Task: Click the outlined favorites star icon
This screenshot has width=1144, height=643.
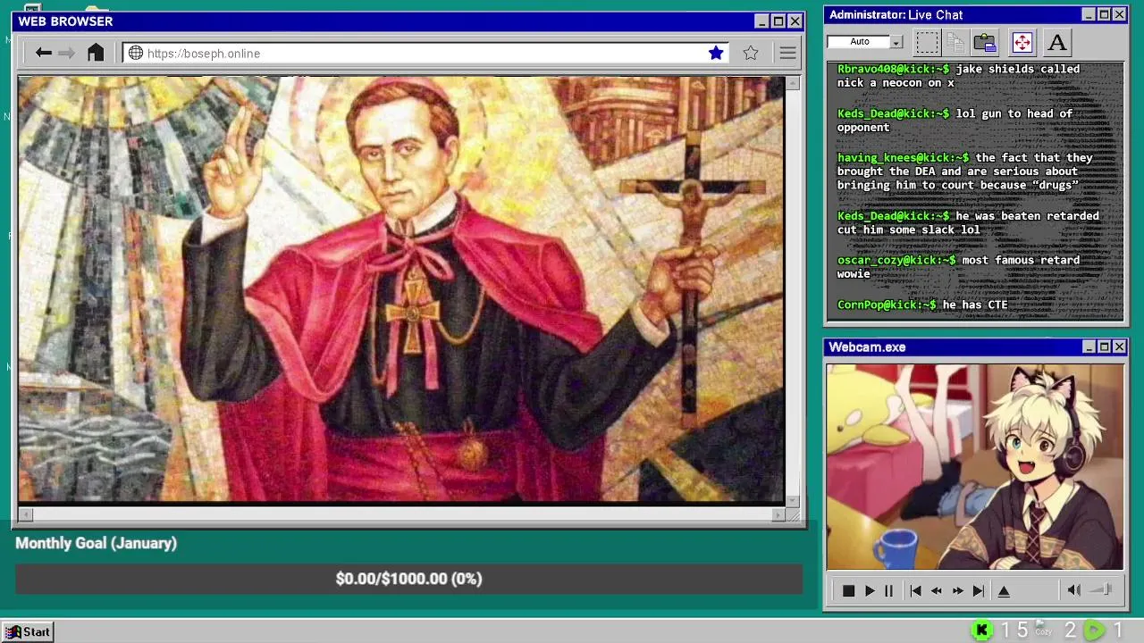Action: [x=751, y=53]
